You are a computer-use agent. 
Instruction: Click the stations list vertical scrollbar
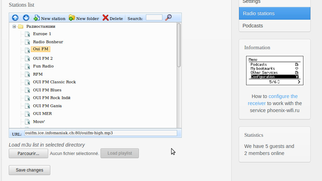tap(179, 45)
